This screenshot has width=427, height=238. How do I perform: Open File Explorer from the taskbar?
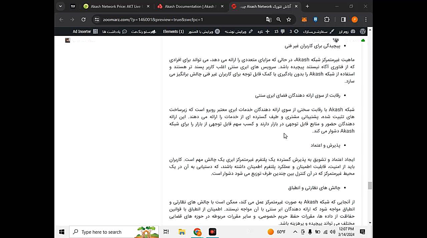[182, 232]
